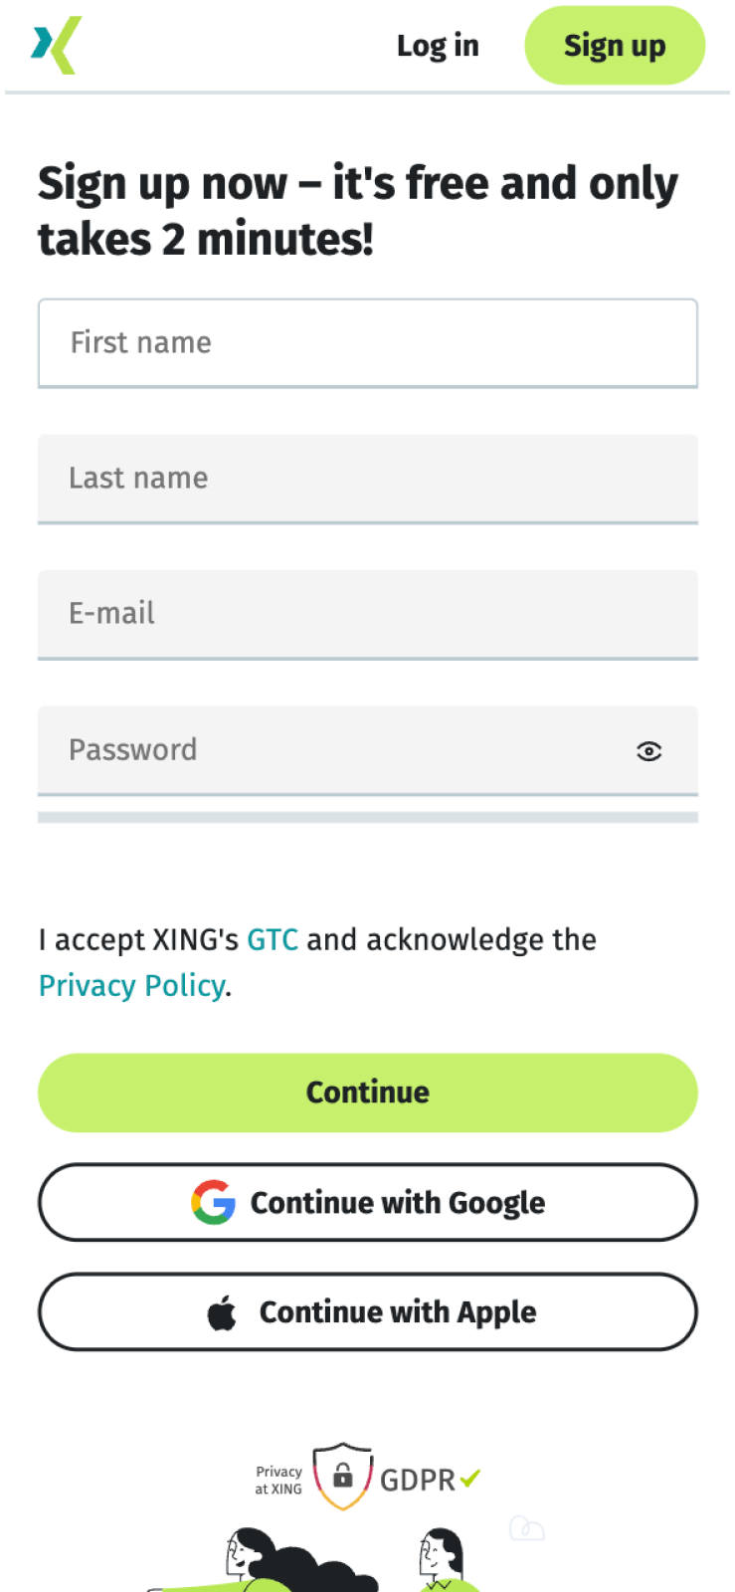Click the First name input field
Viewport: 735px width, 1592px height.
[368, 342]
